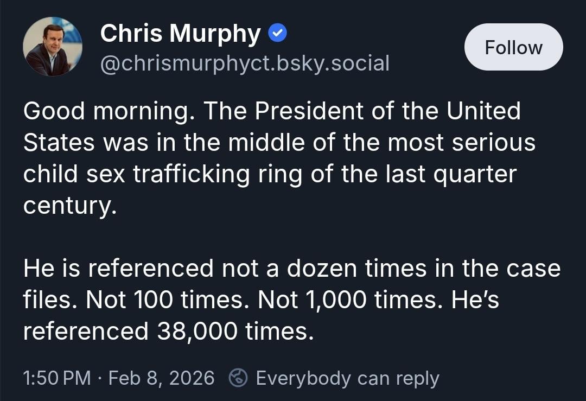Select the "Everybody can reply" label
Image resolution: width=586 pixels, height=401 pixels.
click(x=347, y=378)
